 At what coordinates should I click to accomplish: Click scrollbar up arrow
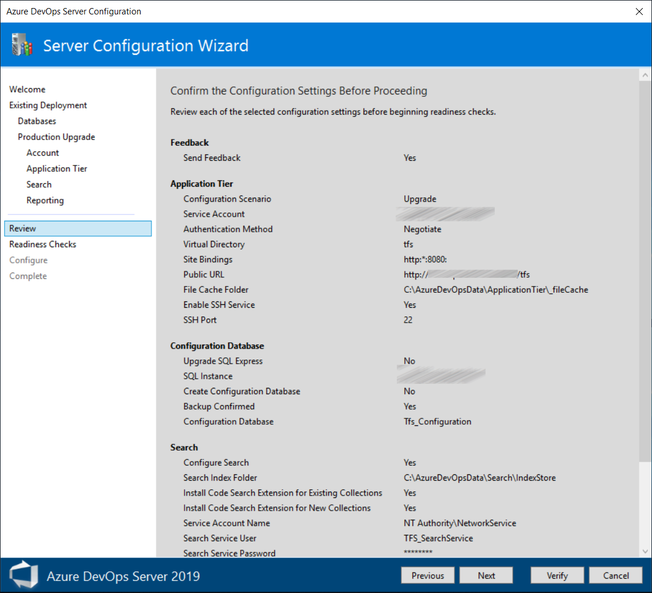point(645,75)
